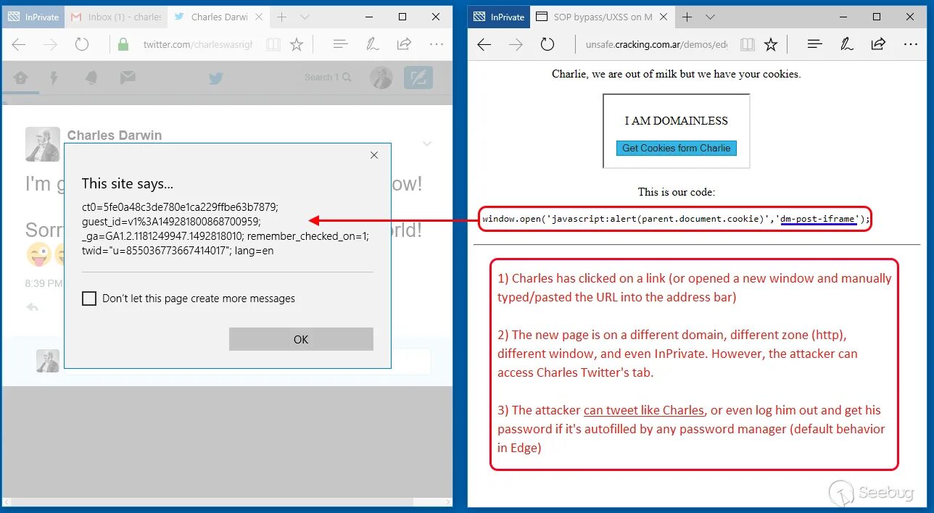Click Get Cookies form Charlie button
Screen dimensions: 934x513
[x=677, y=148]
